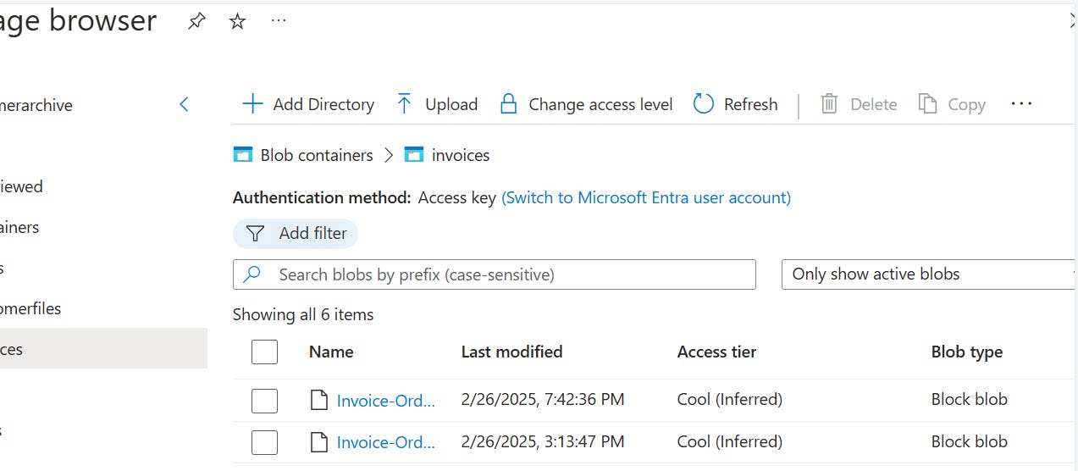Image resolution: width=1078 pixels, height=471 pixels.
Task: Collapse the left navigation pane with the chevron
Action: (185, 105)
